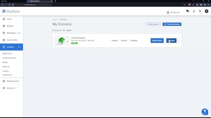Click the Primary badge on domain

tap(75, 43)
